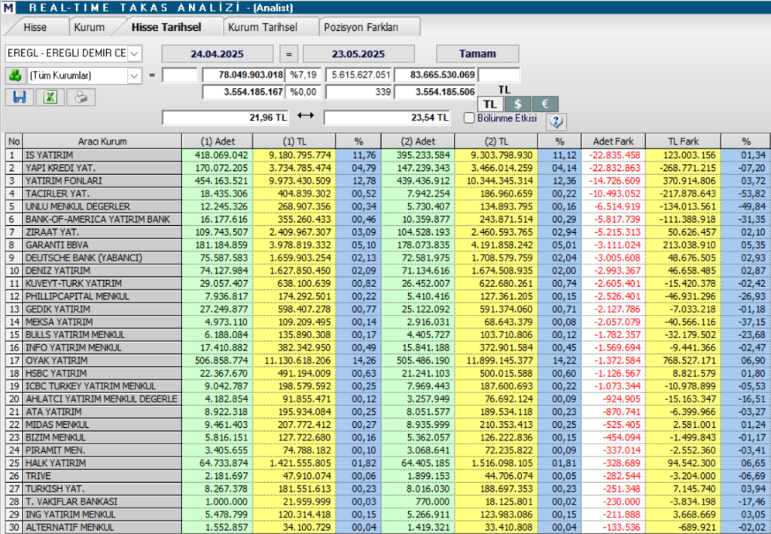Open help with the question mark icon
Viewport: 771px width, 534px height.
click(x=557, y=121)
